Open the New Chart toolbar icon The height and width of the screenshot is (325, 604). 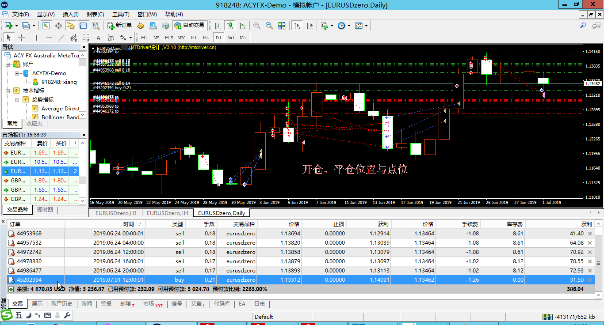pyautogui.click(x=8, y=26)
